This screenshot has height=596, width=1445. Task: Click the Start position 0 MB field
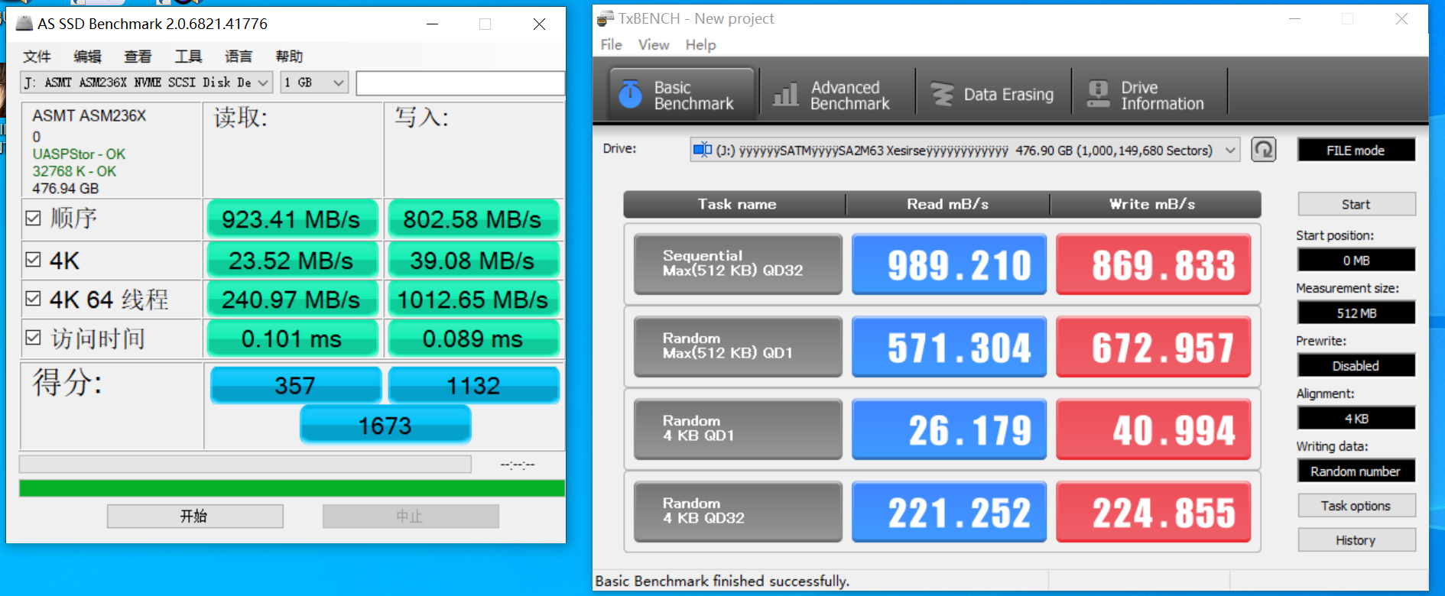[x=1356, y=261]
